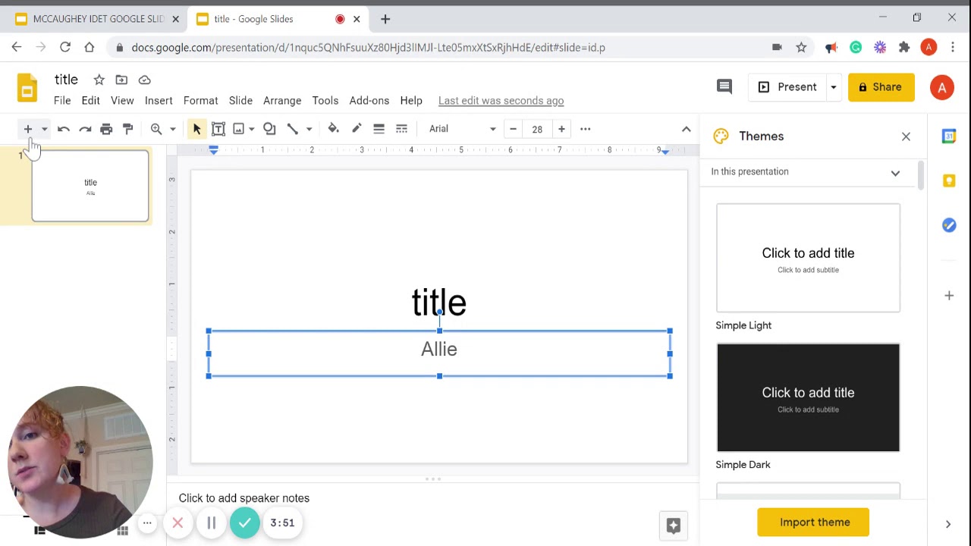Collapse side panel with right chevron

pyautogui.click(x=947, y=524)
